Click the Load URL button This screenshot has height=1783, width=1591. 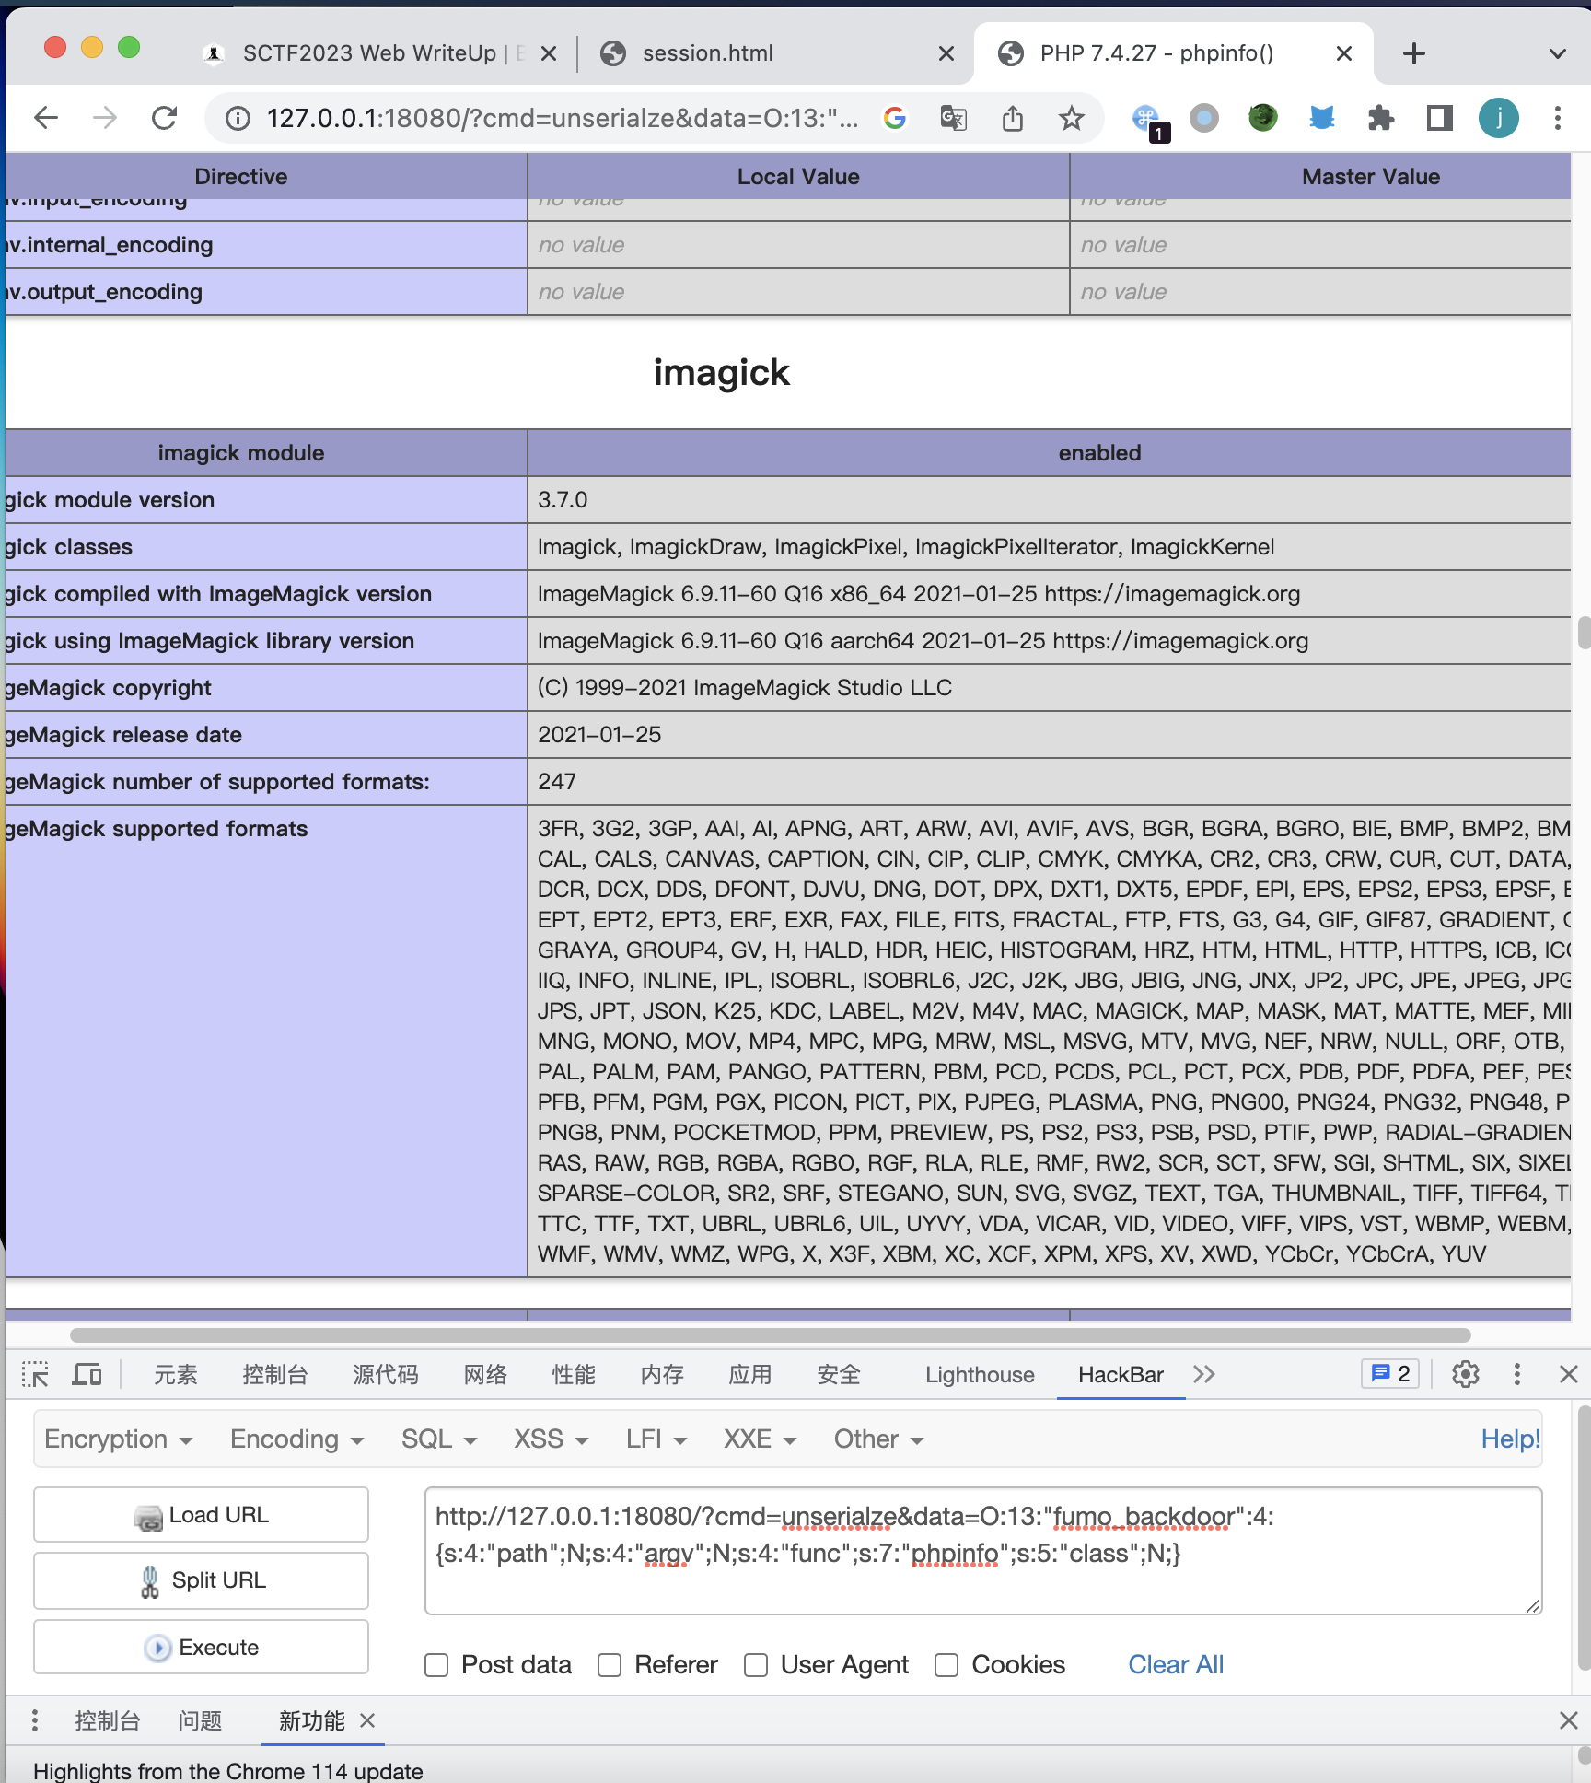[x=201, y=1515]
